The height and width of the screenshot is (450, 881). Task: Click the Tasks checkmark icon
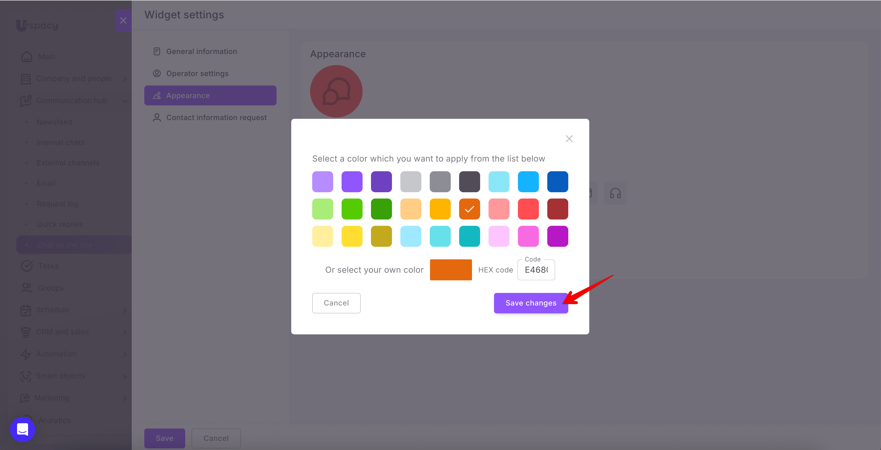[26, 266]
